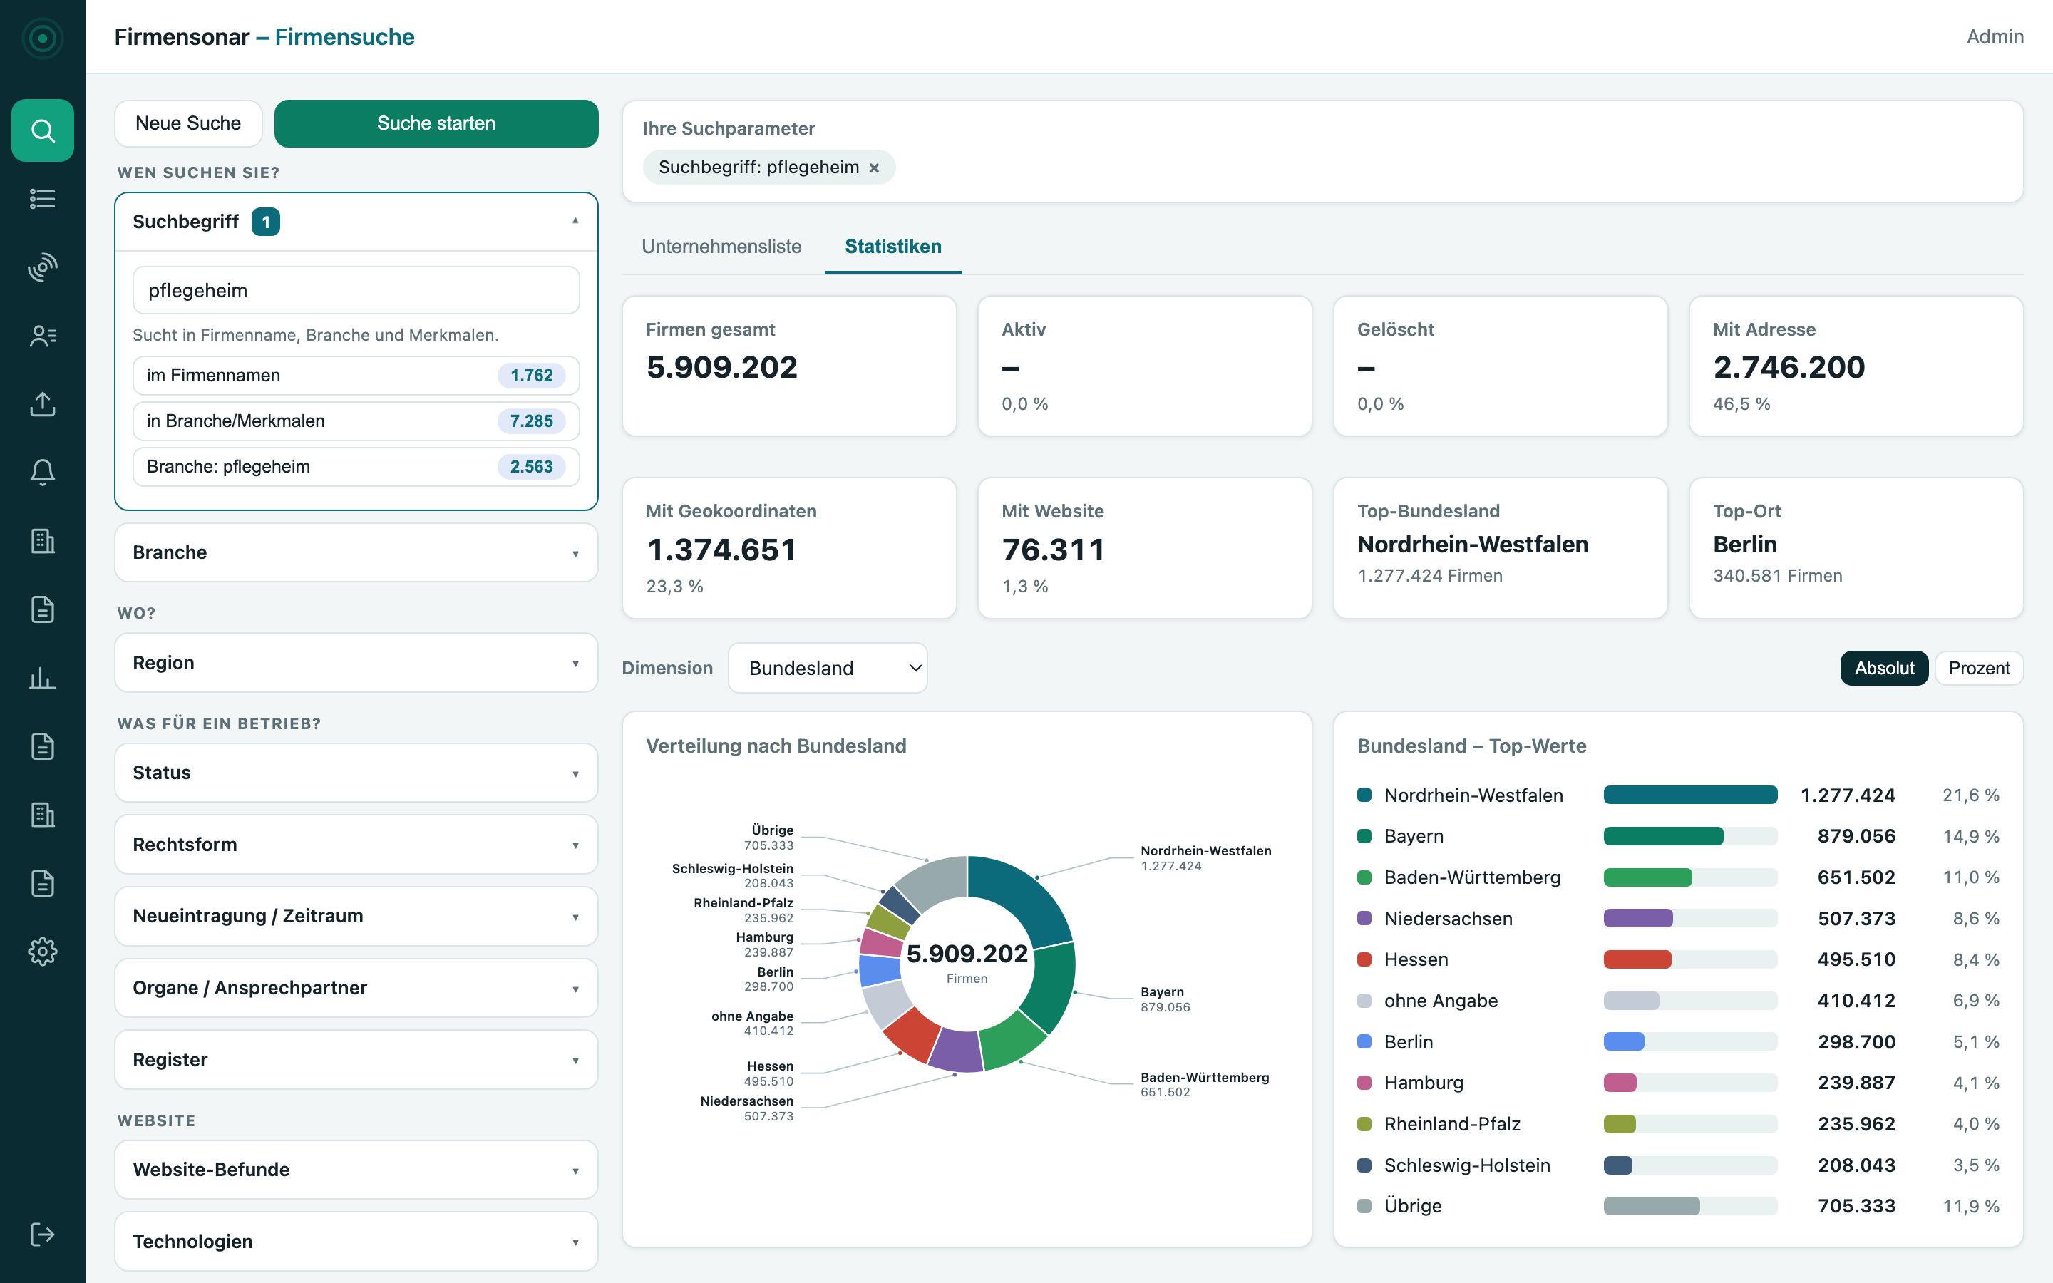Open the contacts person-list sidebar icon

(43, 336)
